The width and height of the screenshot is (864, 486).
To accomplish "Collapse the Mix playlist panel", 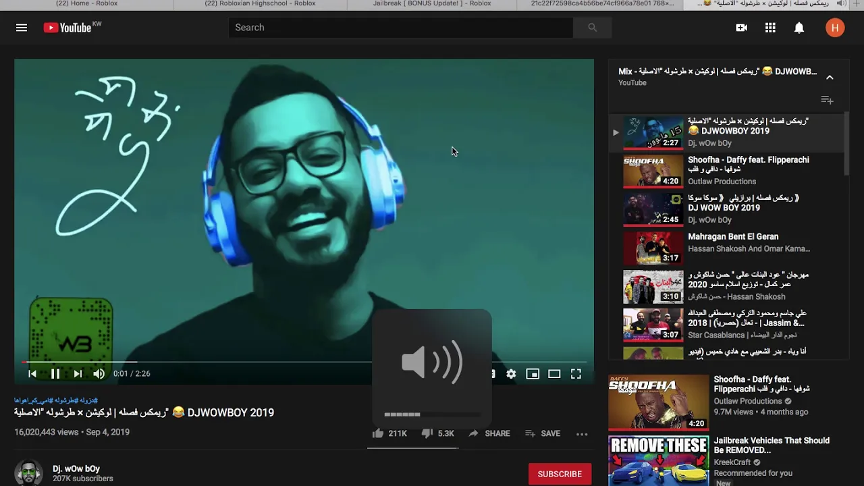I will (x=830, y=77).
